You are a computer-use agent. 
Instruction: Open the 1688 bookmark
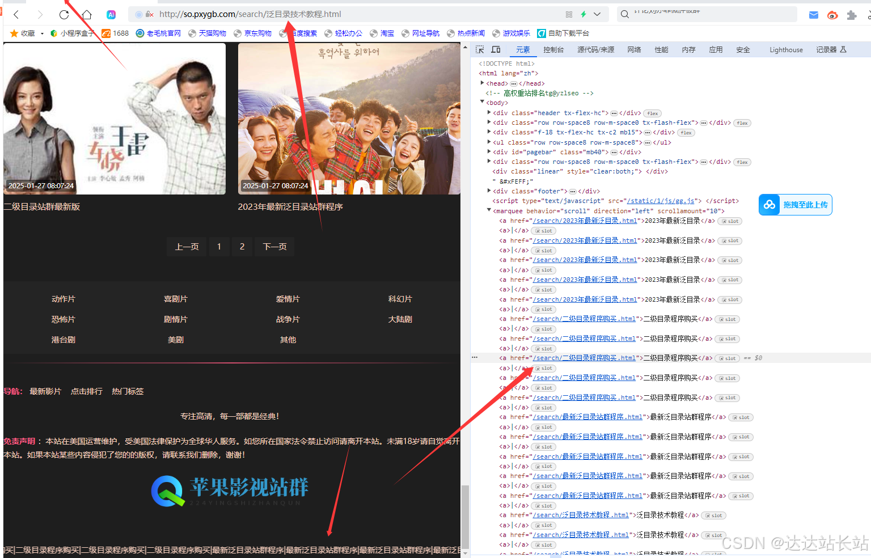point(115,33)
